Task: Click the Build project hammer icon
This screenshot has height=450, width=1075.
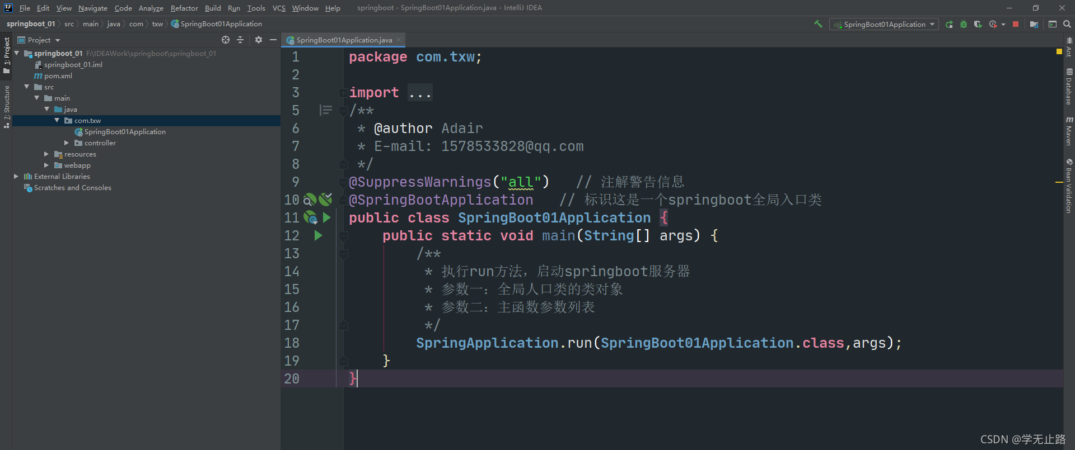Action: tap(818, 24)
